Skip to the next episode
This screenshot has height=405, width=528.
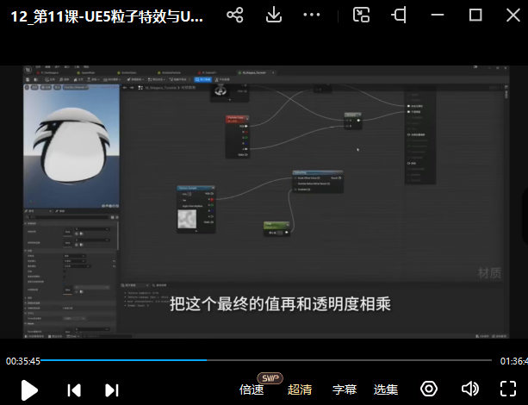tap(111, 389)
